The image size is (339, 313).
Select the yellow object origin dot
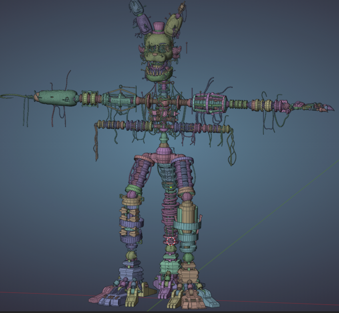pos(171,187)
